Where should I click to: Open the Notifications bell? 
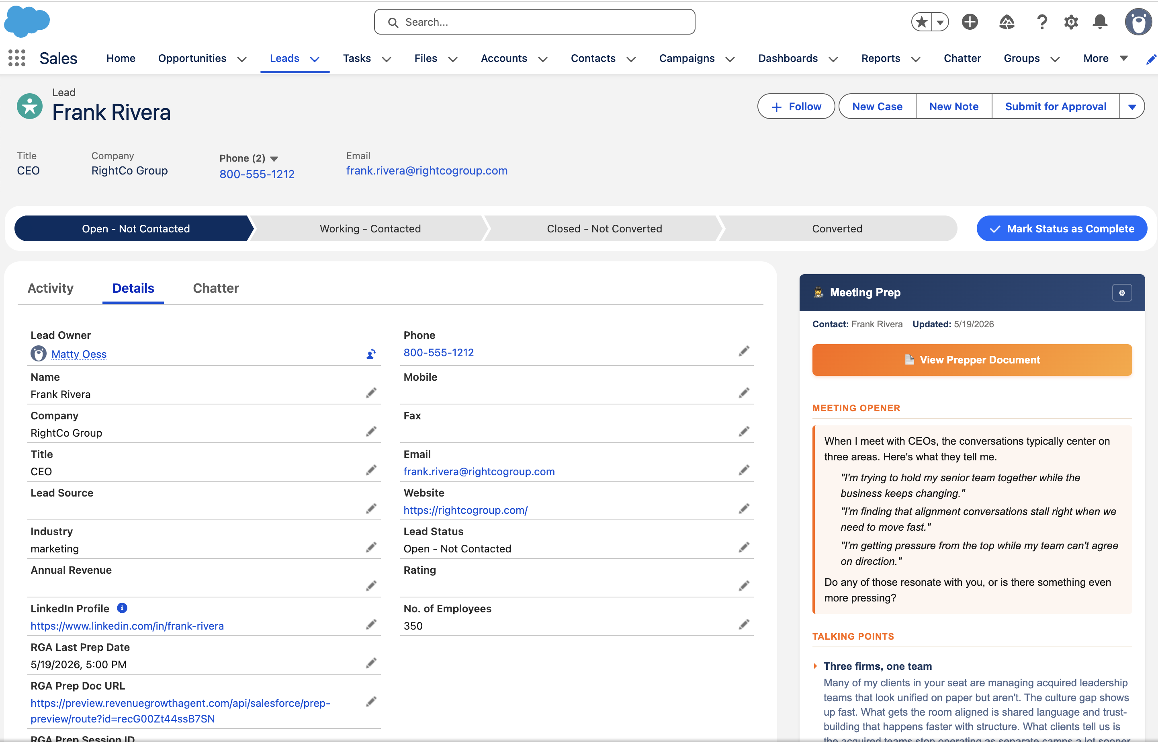coord(1100,22)
